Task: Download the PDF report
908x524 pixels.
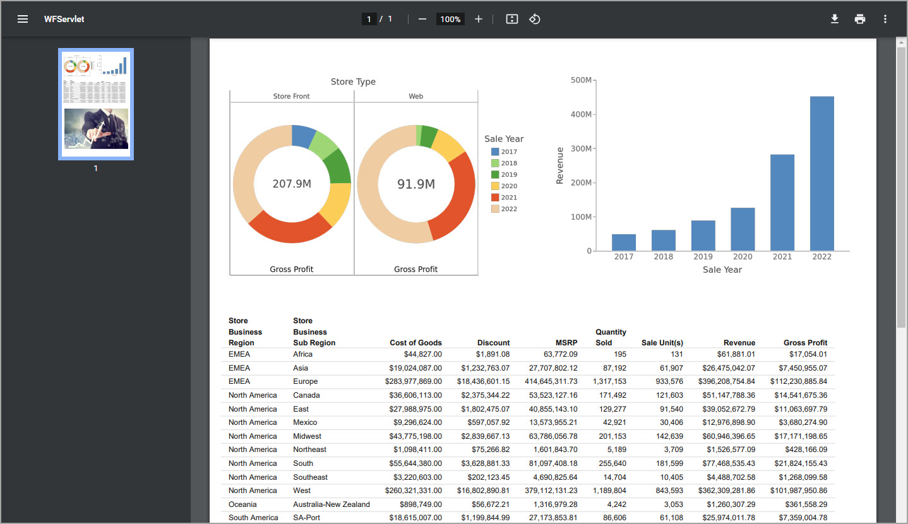Action: pos(835,19)
